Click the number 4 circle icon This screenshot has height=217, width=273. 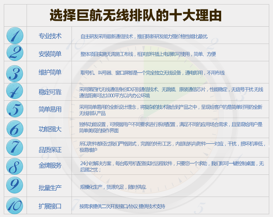click(15, 91)
